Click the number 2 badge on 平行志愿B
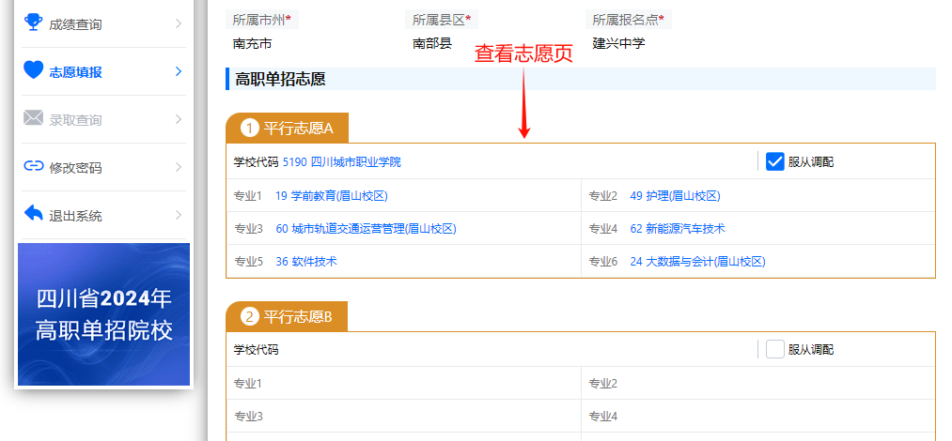The image size is (952, 441). coord(250,316)
